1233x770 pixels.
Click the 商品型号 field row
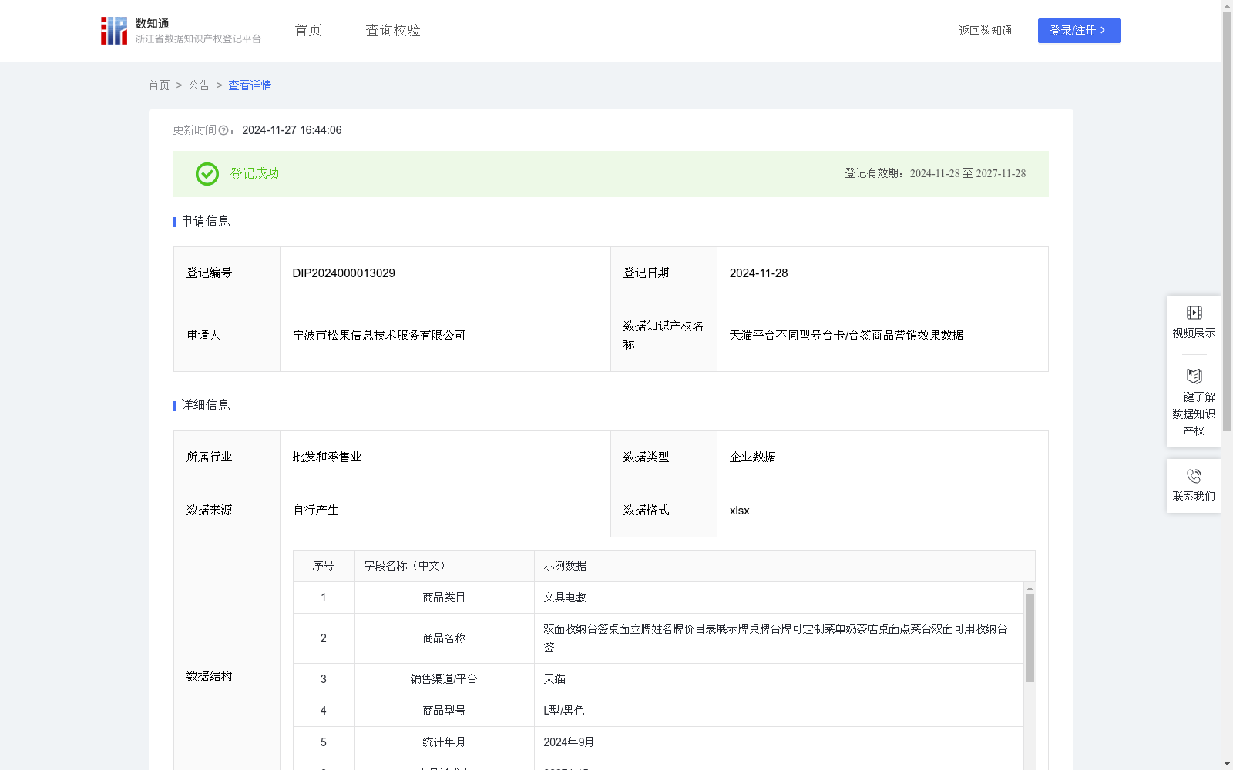(658, 711)
